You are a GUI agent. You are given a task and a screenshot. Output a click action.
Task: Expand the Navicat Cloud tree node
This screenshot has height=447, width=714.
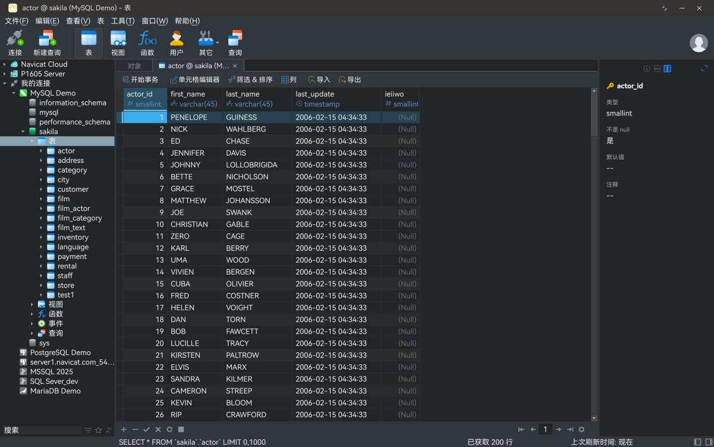pos(5,64)
